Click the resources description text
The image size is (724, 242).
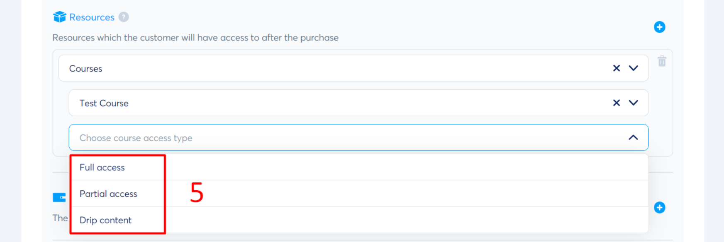[x=195, y=38]
